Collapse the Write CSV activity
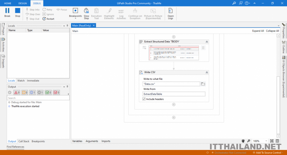Screen dimensions: 287x155 207,73
